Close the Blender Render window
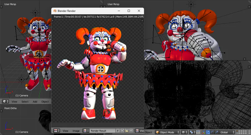The image size is (251, 135). [139, 11]
